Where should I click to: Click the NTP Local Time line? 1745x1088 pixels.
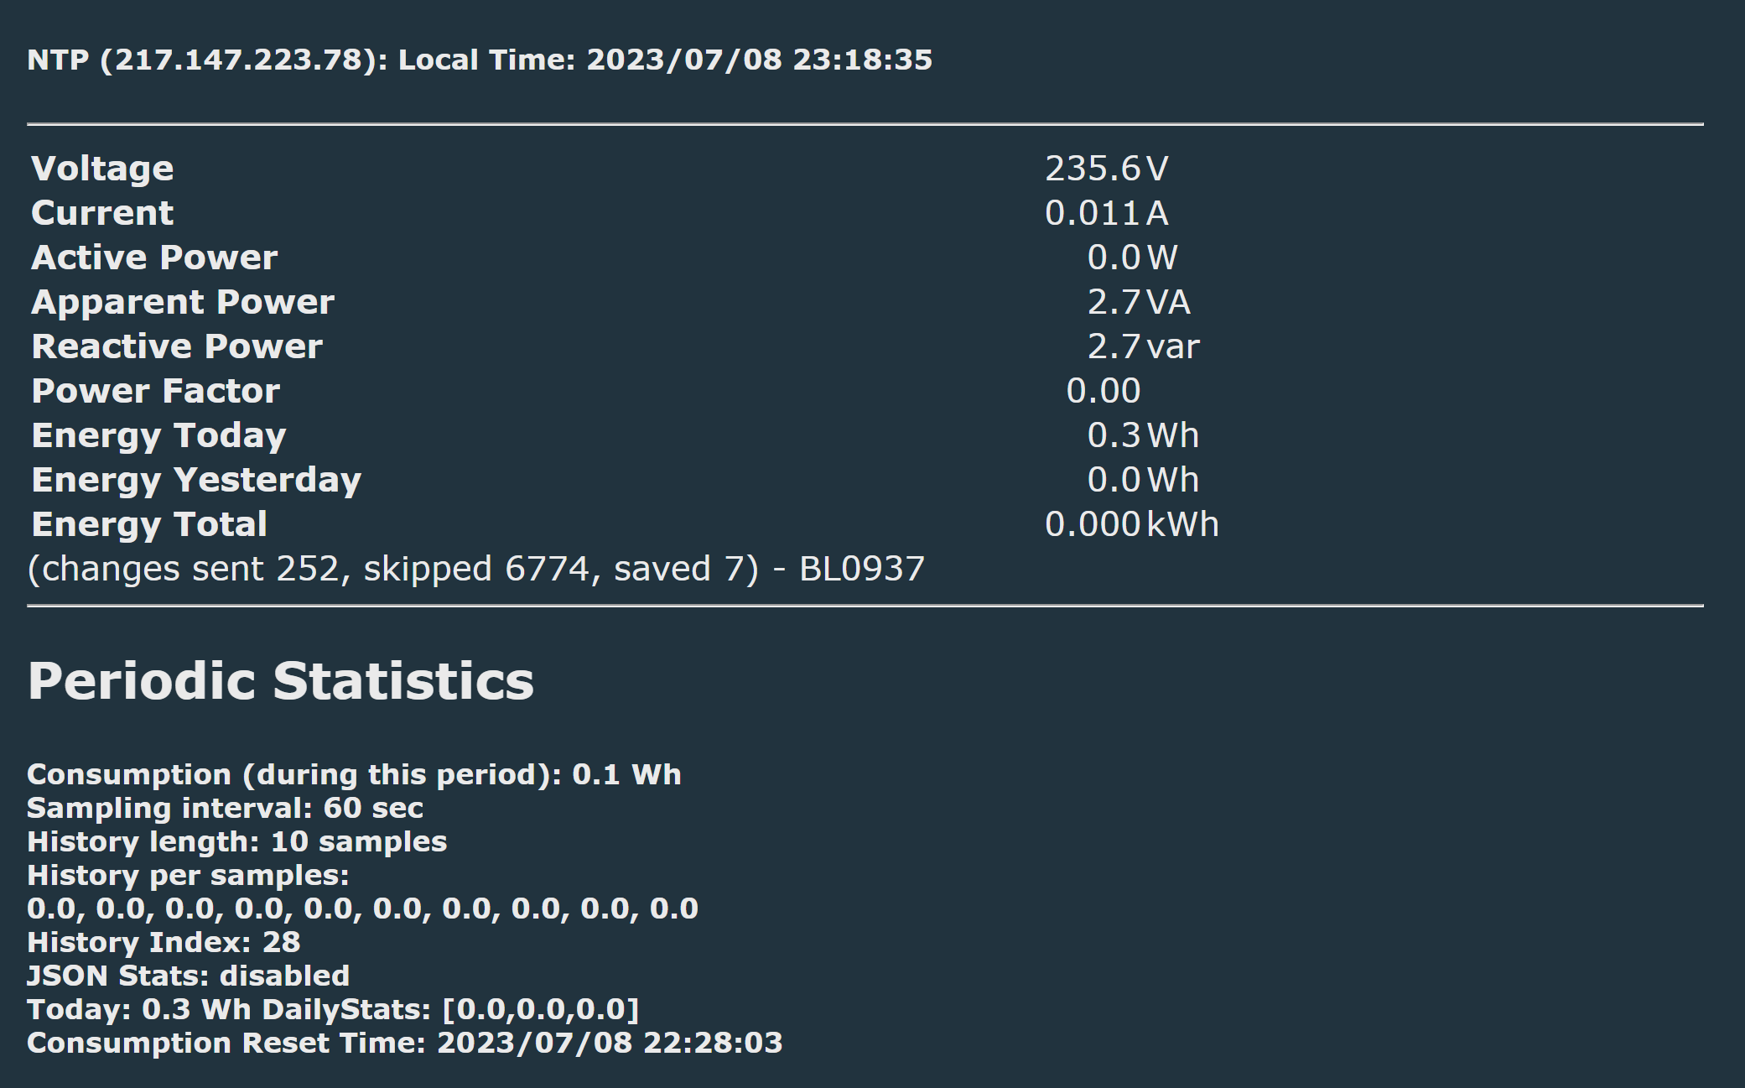coord(480,60)
